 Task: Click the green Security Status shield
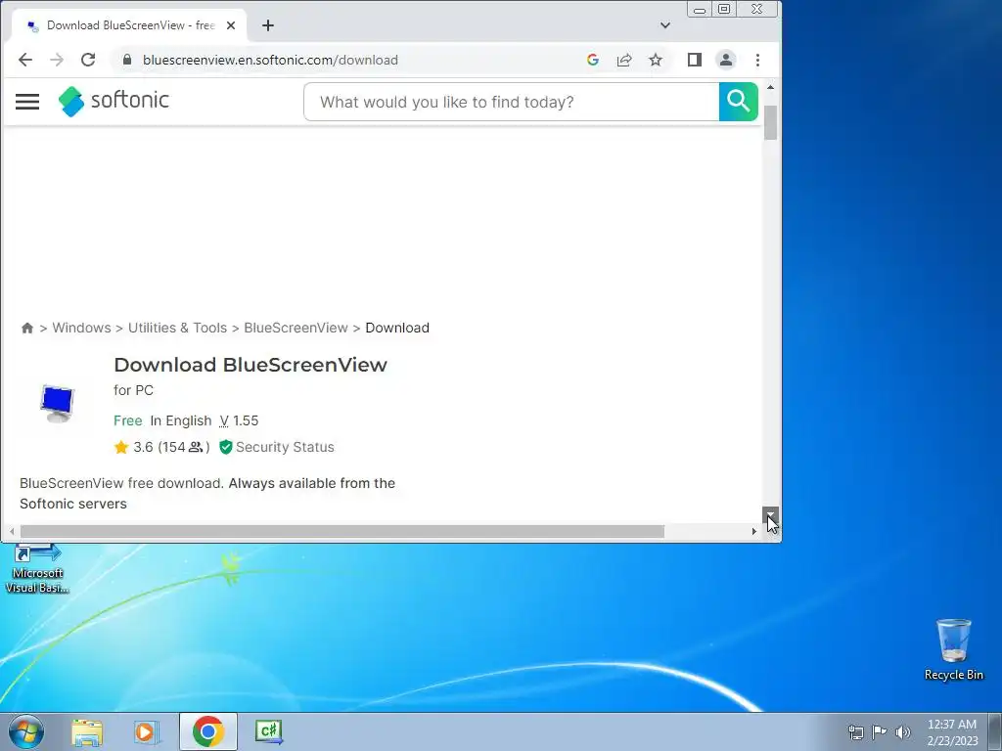click(x=226, y=447)
